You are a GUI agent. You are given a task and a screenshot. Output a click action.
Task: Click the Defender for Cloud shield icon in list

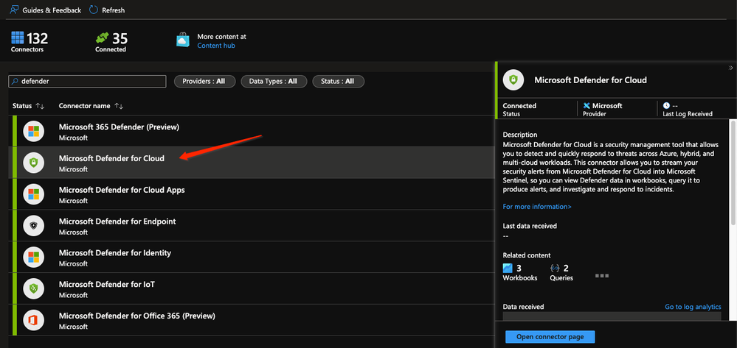pos(33,163)
